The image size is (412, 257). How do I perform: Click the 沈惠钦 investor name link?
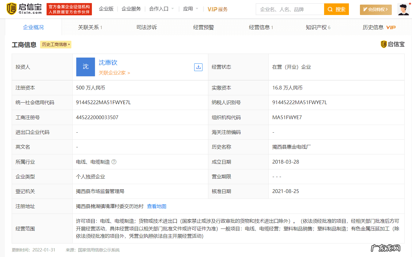(108, 62)
